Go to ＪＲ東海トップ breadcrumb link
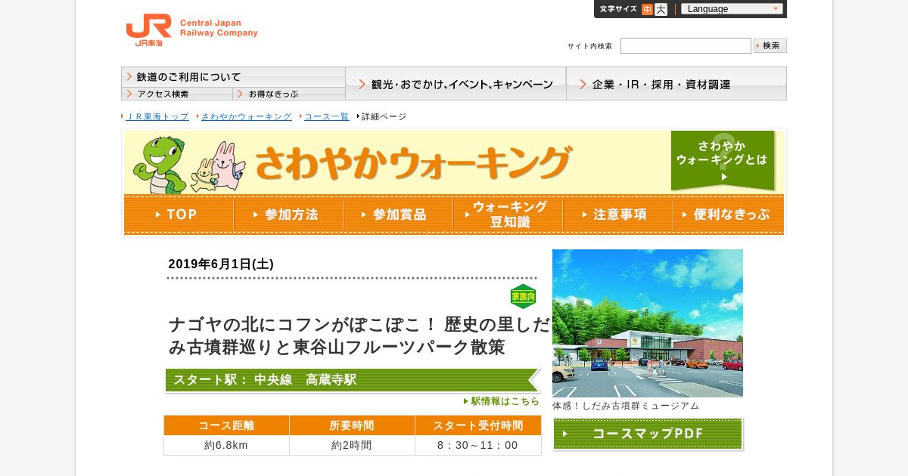The image size is (908, 476). (157, 116)
